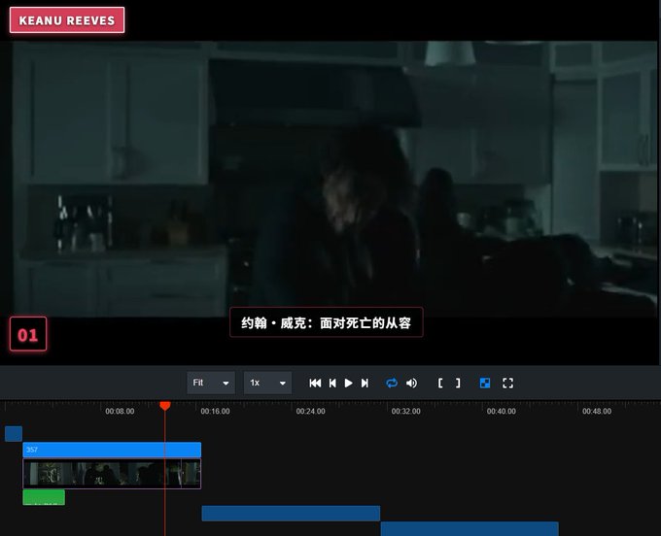This screenshot has height=536, width=661.
Task: Toggle loop playback
Action: (392, 383)
